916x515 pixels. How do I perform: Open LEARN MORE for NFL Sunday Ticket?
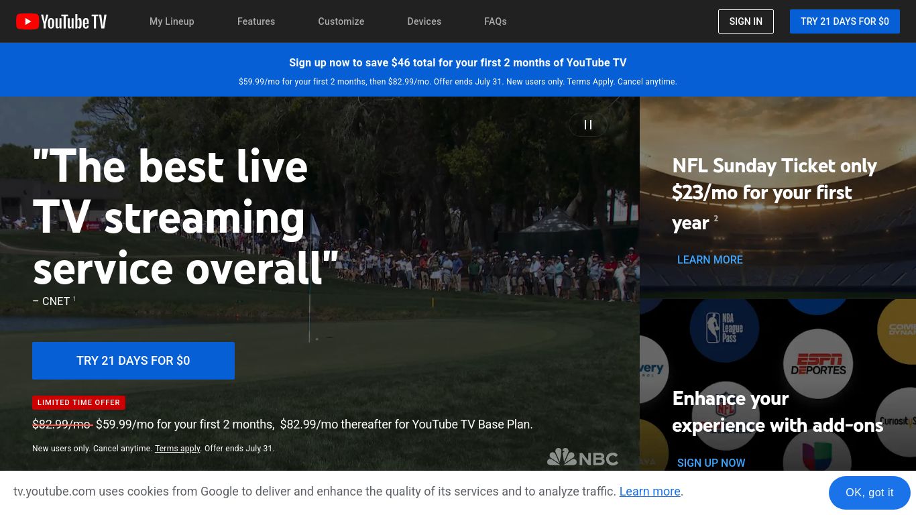710,260
